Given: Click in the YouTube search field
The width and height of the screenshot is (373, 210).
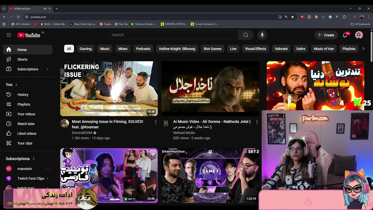Looking at the screenshot, I should point(173,35).
